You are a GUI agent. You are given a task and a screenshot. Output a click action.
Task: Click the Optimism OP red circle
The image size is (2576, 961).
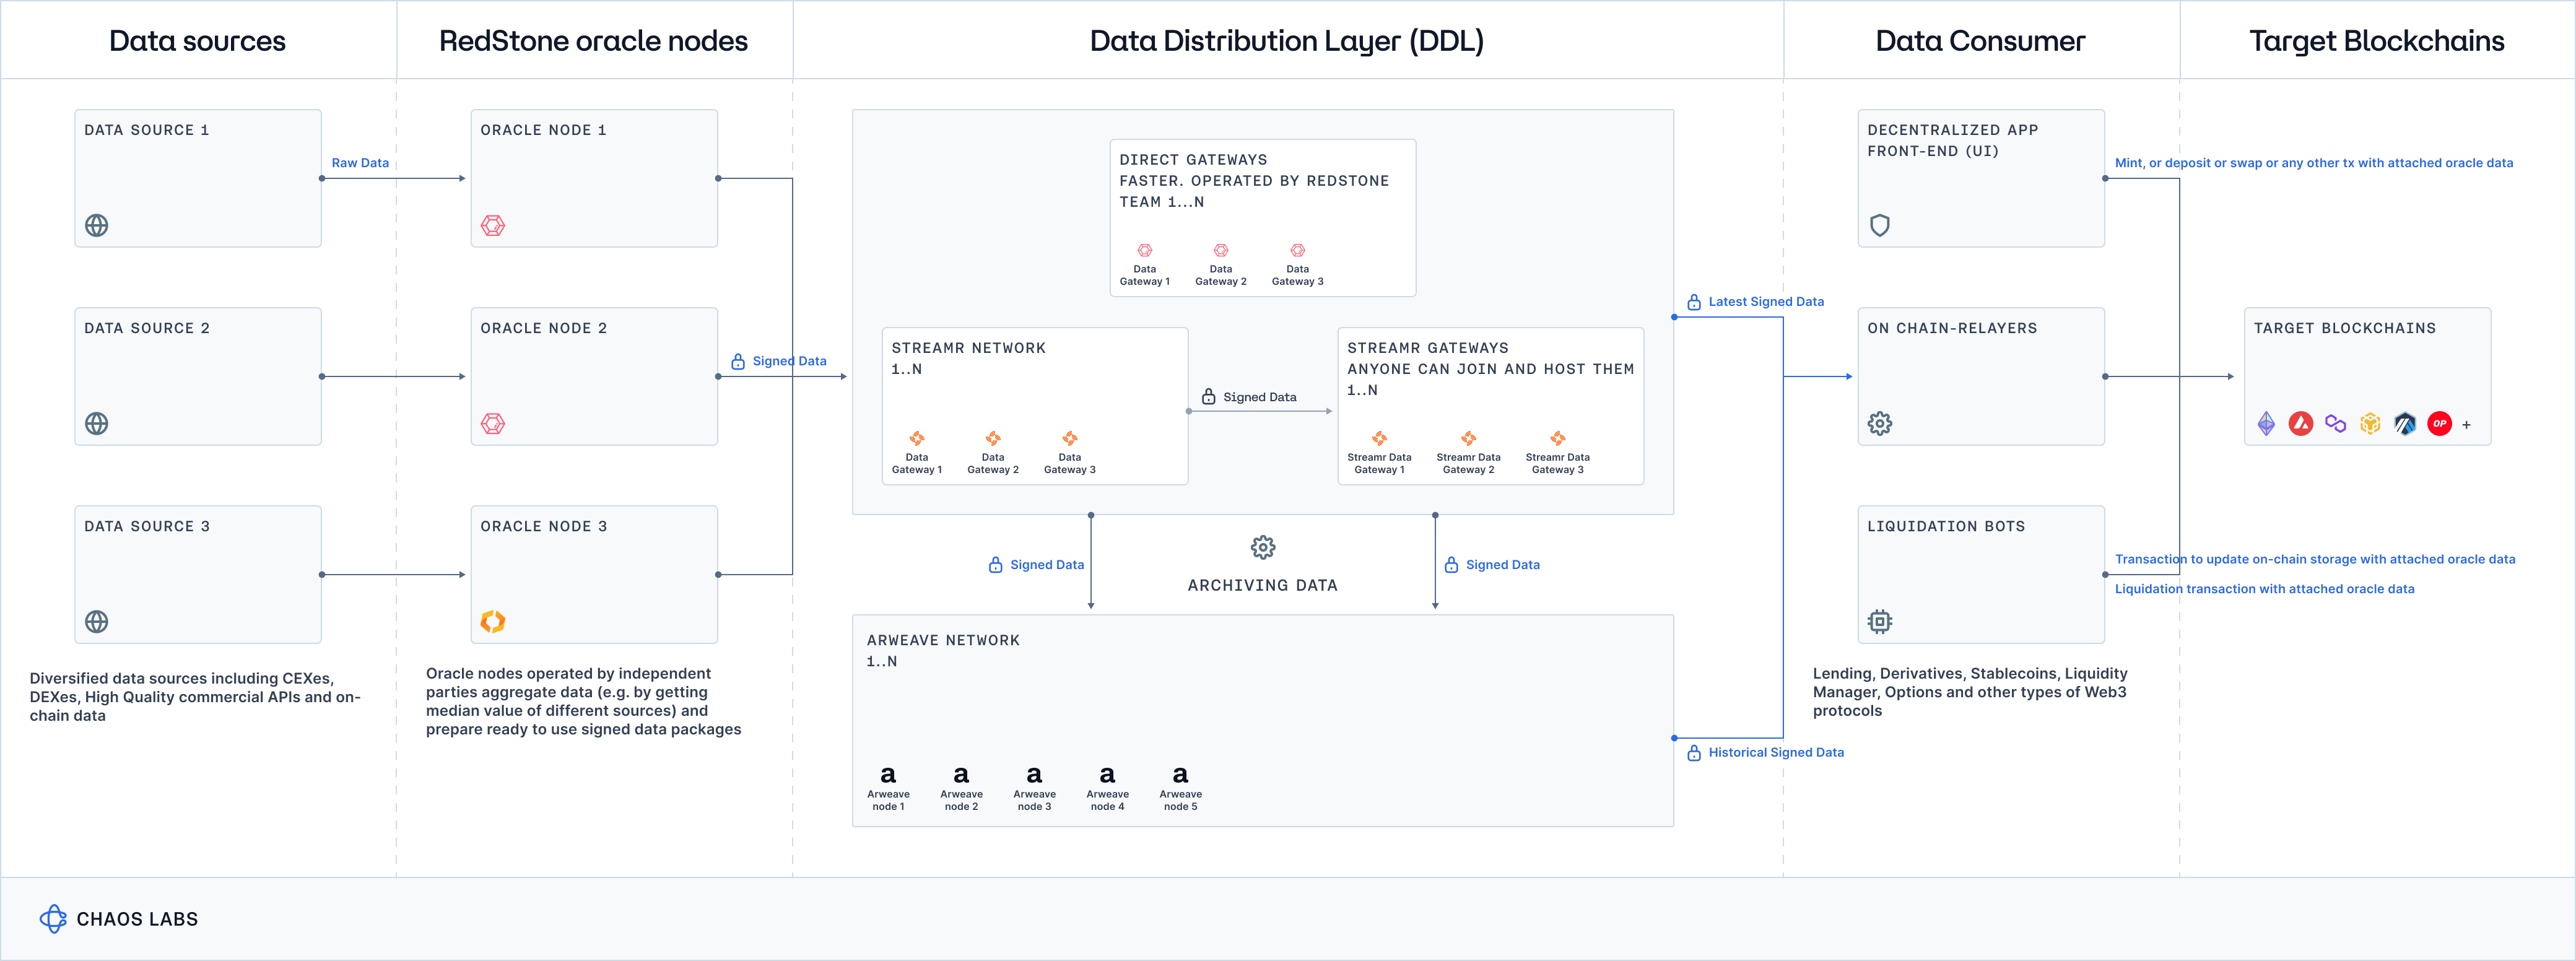coord(2440,423)
